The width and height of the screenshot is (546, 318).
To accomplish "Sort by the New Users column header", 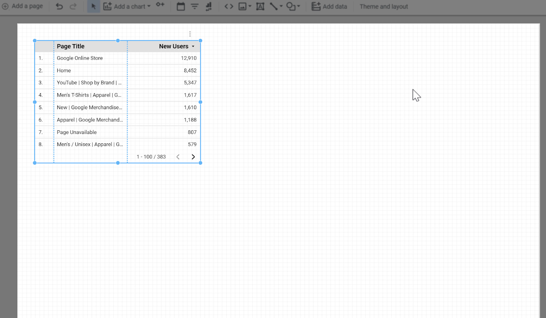I will point(174,46).
